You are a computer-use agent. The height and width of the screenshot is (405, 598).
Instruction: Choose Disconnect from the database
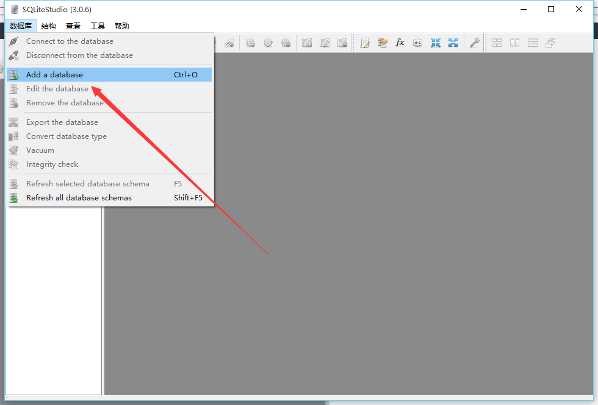point(109,55)
